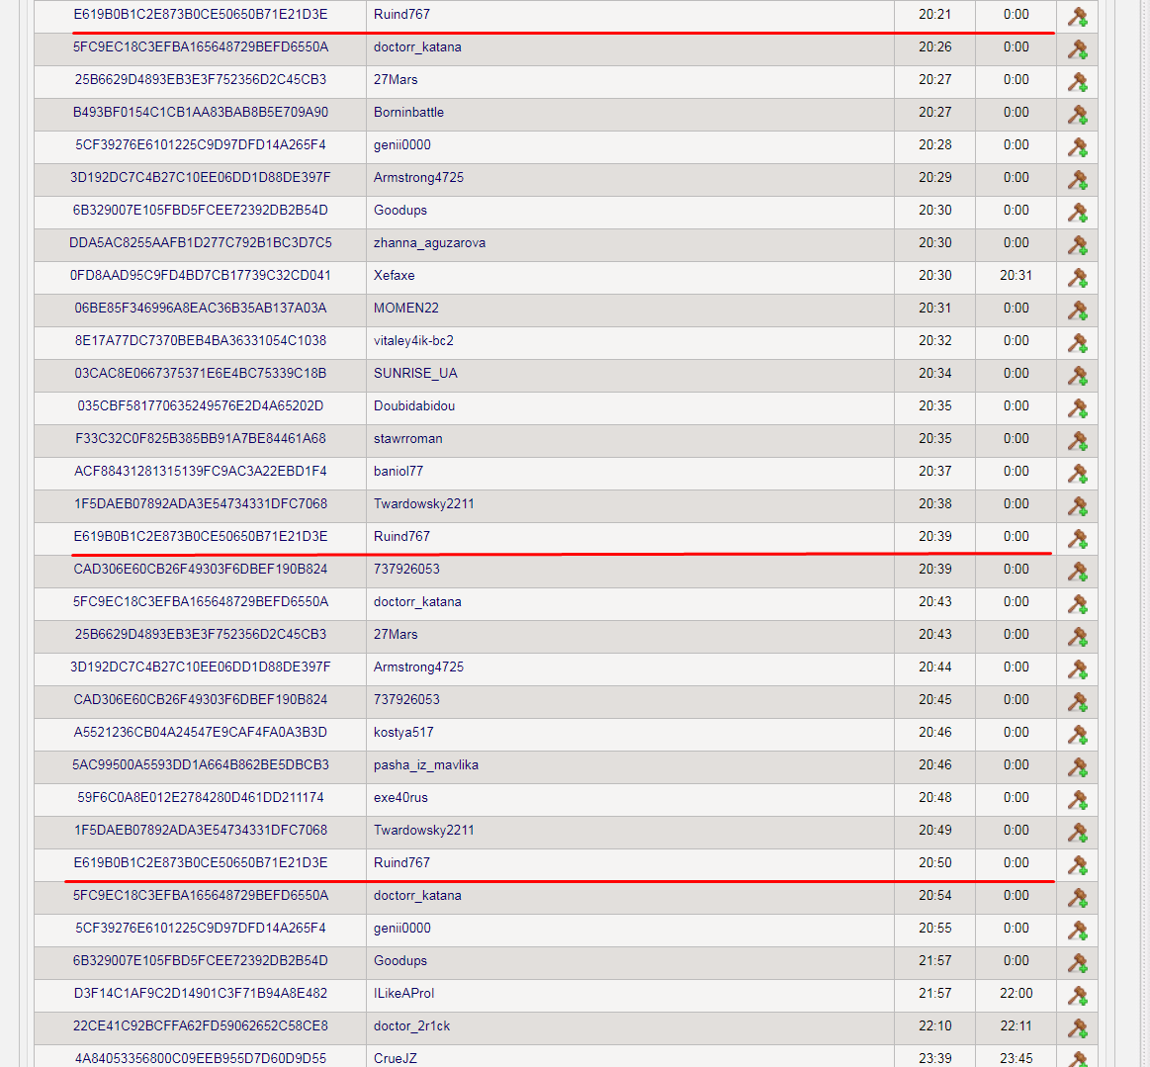Select the stawrroman player name
The height and width of the screenshot is (1067, 1150).
[407, 438]
